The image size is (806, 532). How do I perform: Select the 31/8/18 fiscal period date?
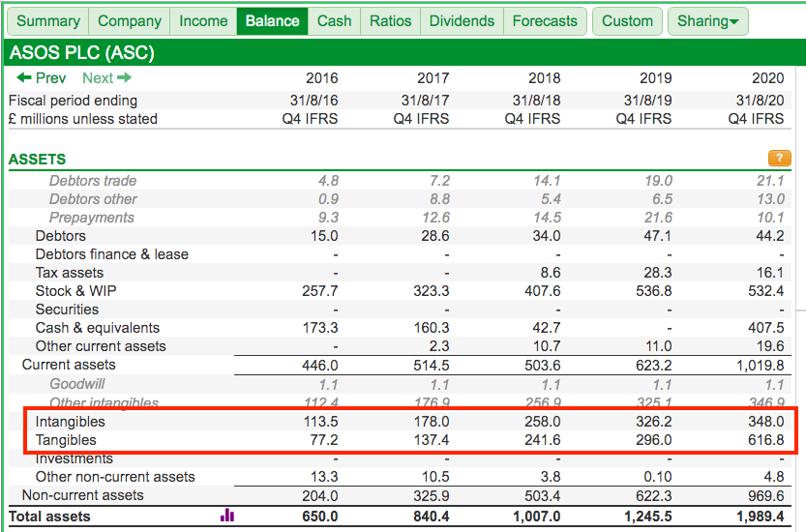coord(536,101)
